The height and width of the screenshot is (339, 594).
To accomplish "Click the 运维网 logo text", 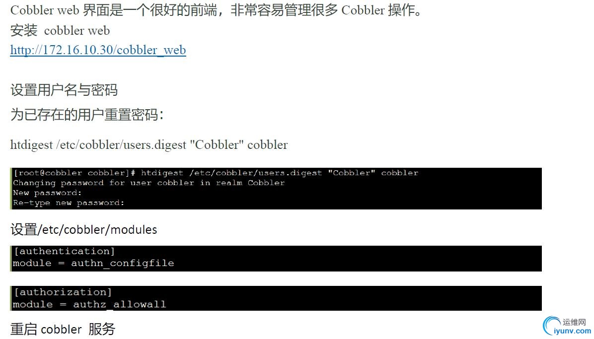I will 574,322.
